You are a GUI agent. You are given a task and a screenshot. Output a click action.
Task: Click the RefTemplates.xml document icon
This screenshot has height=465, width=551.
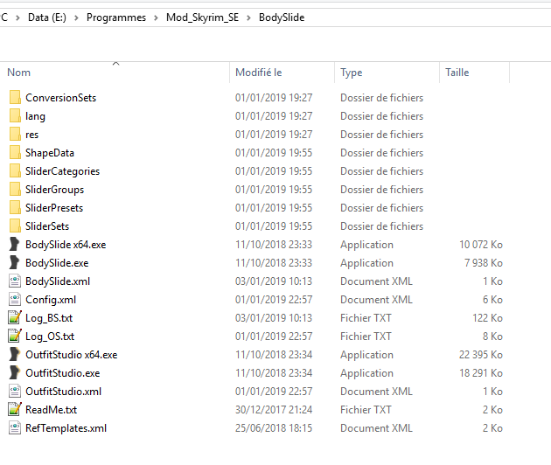(14, 428)
